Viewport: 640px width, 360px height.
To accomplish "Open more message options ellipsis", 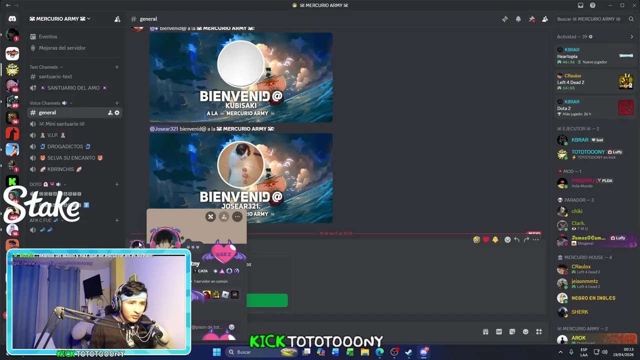I will pyautogui.click(x=535, y=239).
